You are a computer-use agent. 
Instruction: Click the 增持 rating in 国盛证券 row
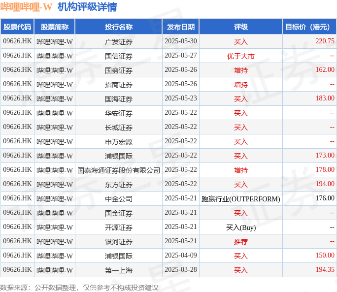click(241, 70)
